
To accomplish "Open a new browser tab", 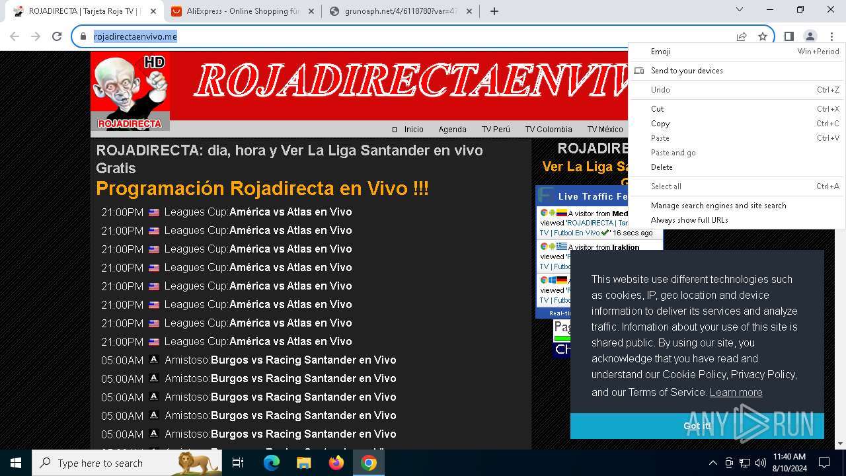I will click(x=494, y=11).
